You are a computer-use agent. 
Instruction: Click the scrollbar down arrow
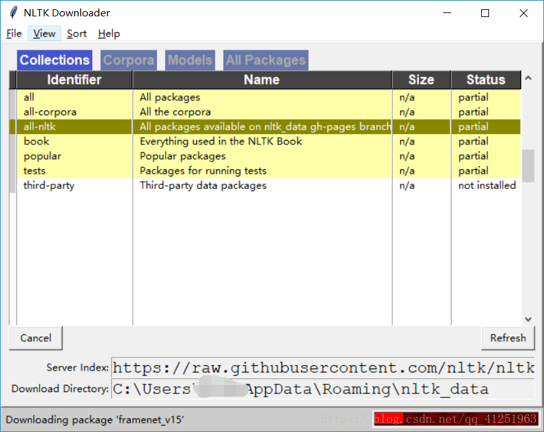click(x=528, y=319)
